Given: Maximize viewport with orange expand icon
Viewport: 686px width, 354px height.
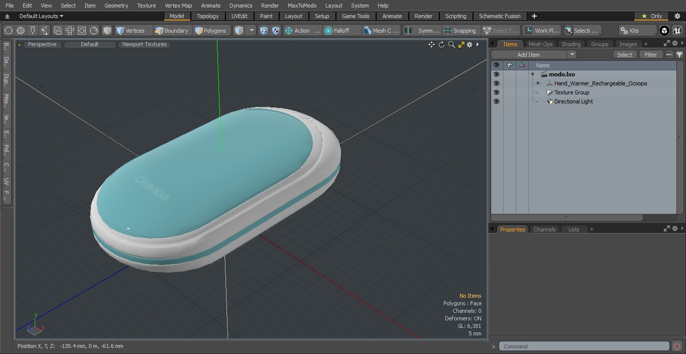Looking at the screenshot, I should [462, 45].
